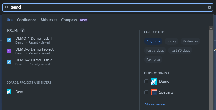216x110 pixels.
Task: Enable the Demo project filter checkbox
Action: click(x=146, y=81)
